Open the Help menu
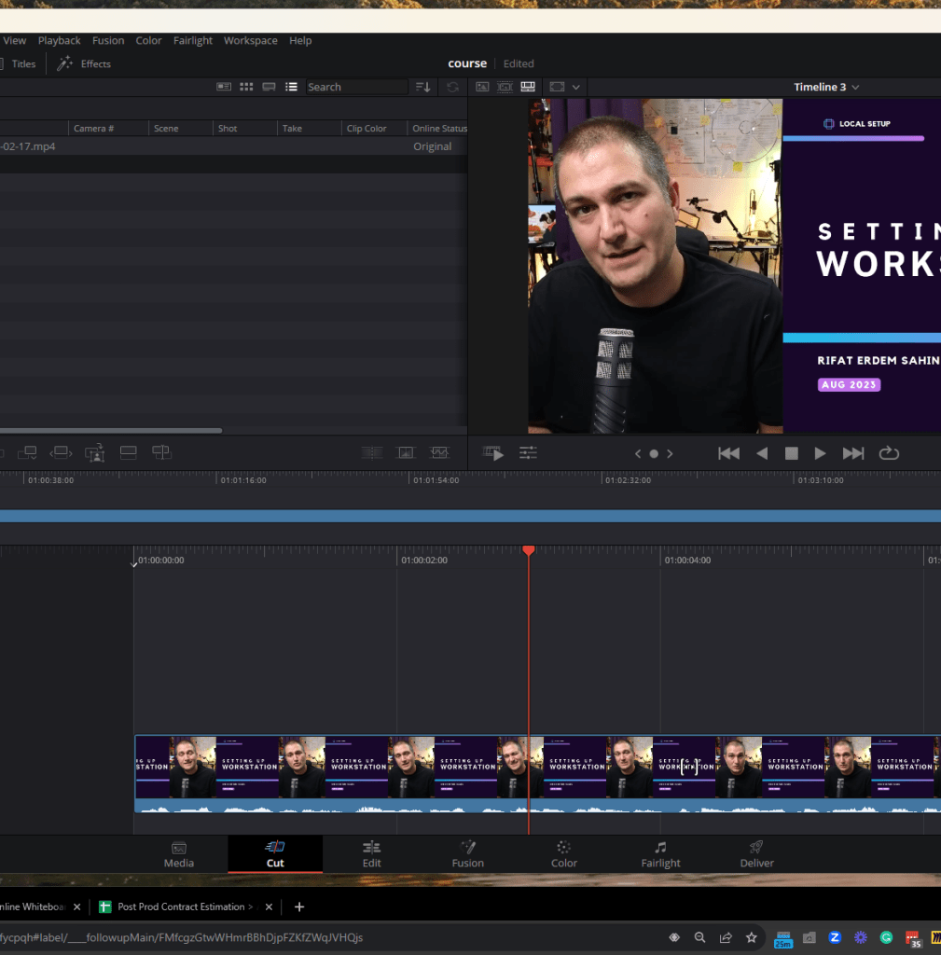Viewport: 941px width, 955px height. click(300, 40)
